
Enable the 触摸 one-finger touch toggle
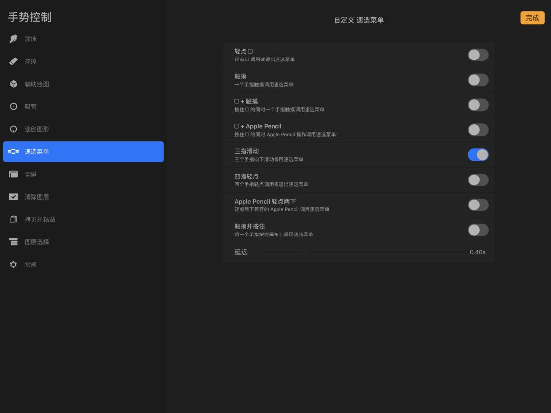478,80
